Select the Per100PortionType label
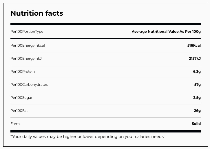The image size is (210, 149). [27, 32]
